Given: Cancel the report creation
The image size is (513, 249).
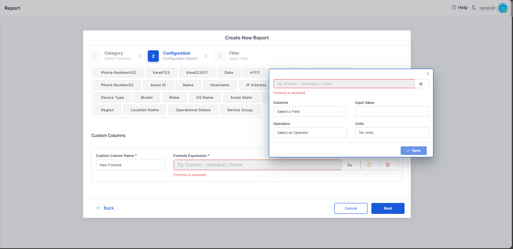Looking at the screenshot, I should 351,208.
